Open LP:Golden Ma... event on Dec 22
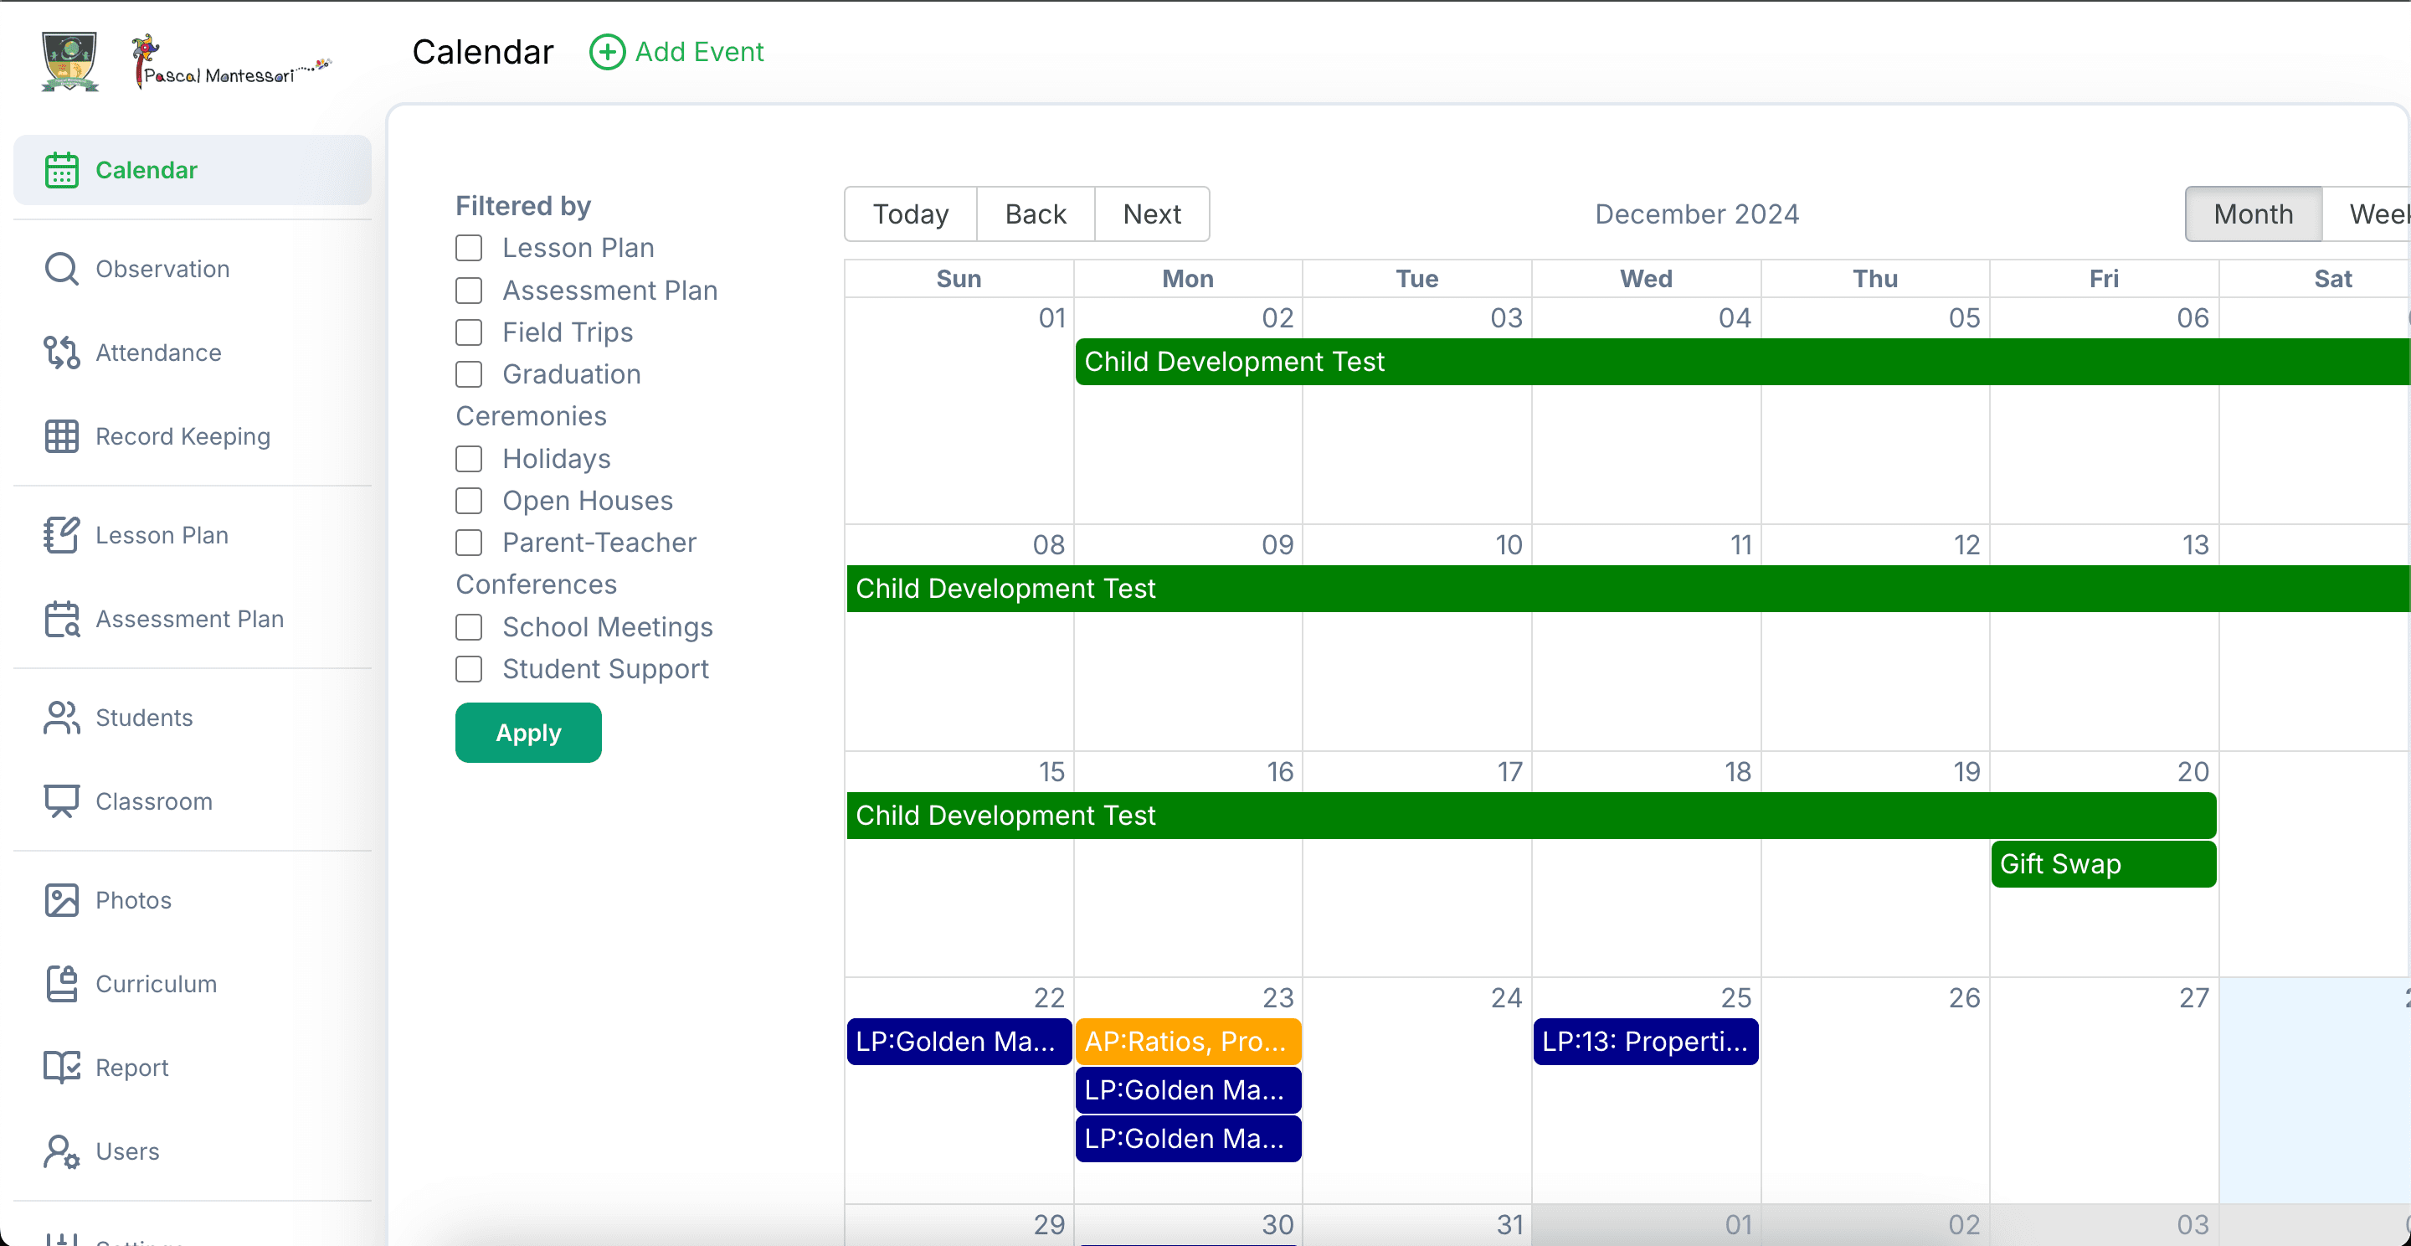This screenshot has width=2411, height=1246. pyautogui.click(x=959, y=1042)
